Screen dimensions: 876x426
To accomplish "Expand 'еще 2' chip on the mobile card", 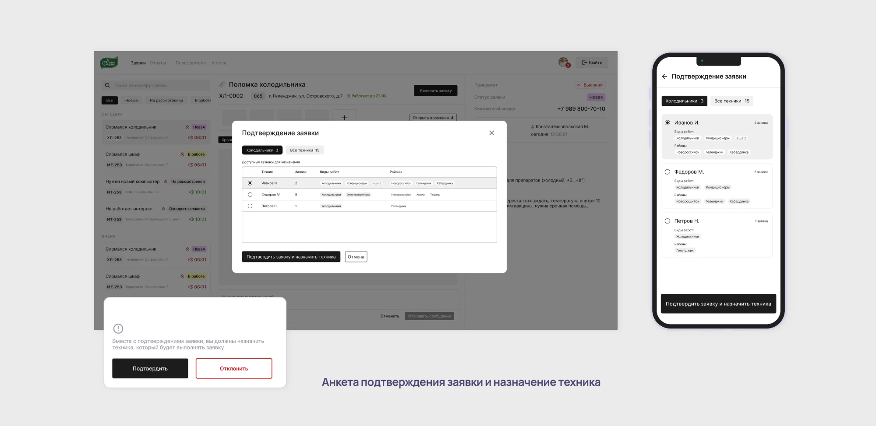I will [742, 138].
